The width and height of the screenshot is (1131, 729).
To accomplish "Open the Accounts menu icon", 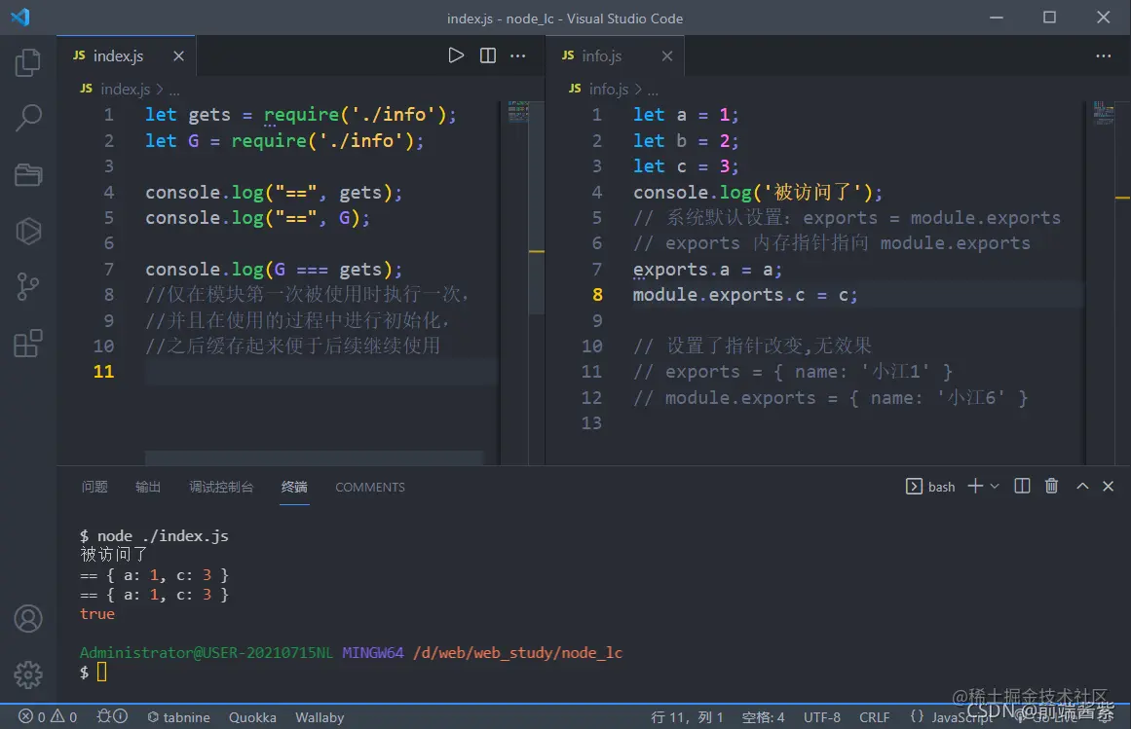I will [x=27, y=619].
